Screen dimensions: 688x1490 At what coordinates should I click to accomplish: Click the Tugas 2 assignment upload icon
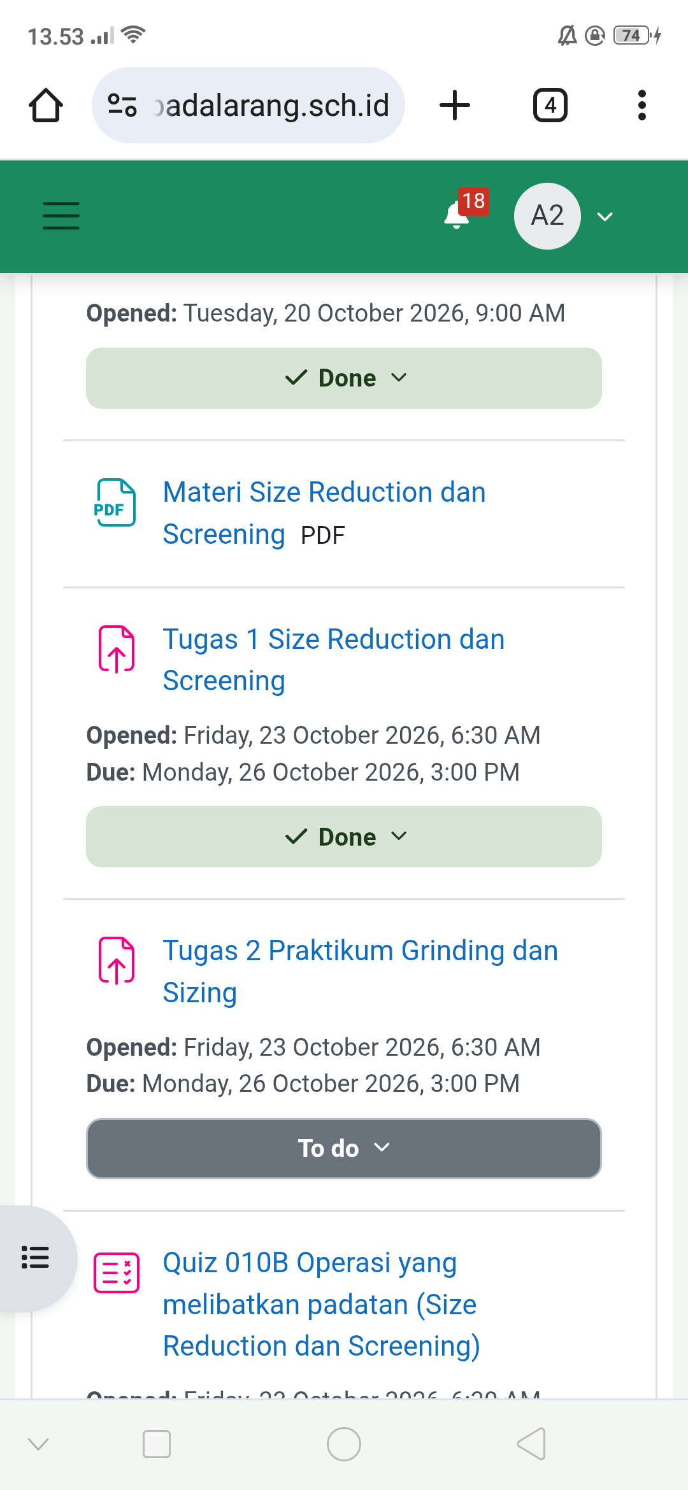click(x=117, y=960)
